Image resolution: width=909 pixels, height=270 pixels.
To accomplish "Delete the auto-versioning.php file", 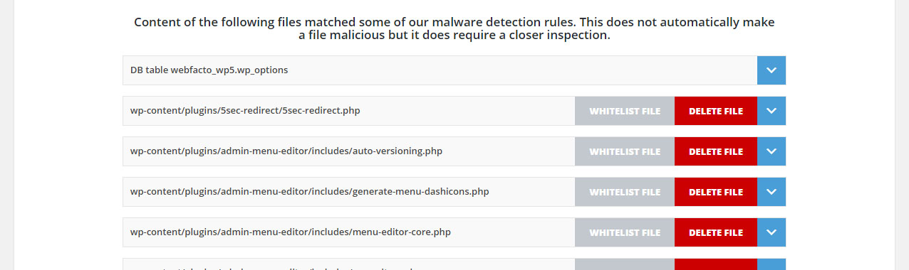I will click(716, 151).
